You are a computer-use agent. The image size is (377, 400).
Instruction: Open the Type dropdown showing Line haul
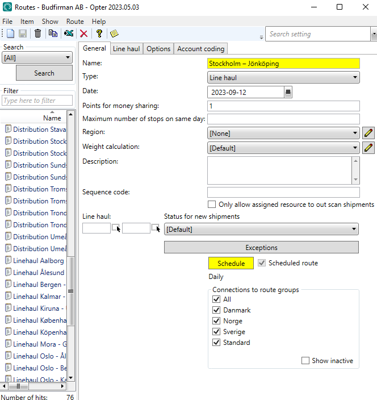[x=283, y=78]
